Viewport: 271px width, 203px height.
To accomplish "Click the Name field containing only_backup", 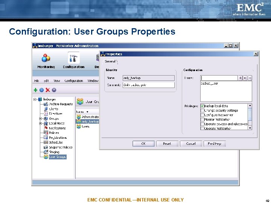I will pos(149,78).
